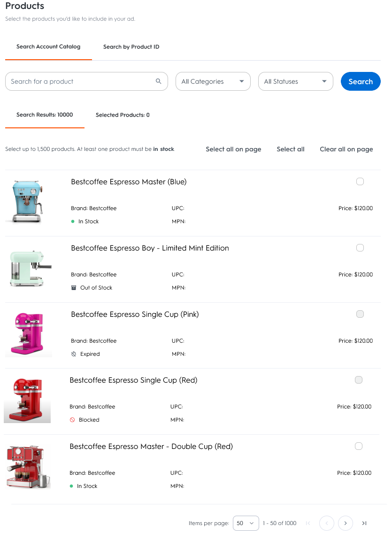Jump to last page of results
392x534 pixels.
364,523
